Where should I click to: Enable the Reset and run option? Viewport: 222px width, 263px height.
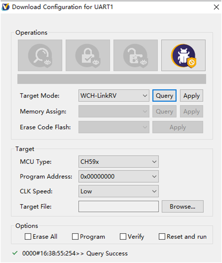[162, 237]
